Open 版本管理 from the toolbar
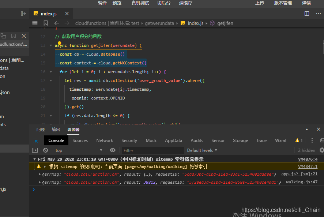The image size is (324, 217). [283, 3]
